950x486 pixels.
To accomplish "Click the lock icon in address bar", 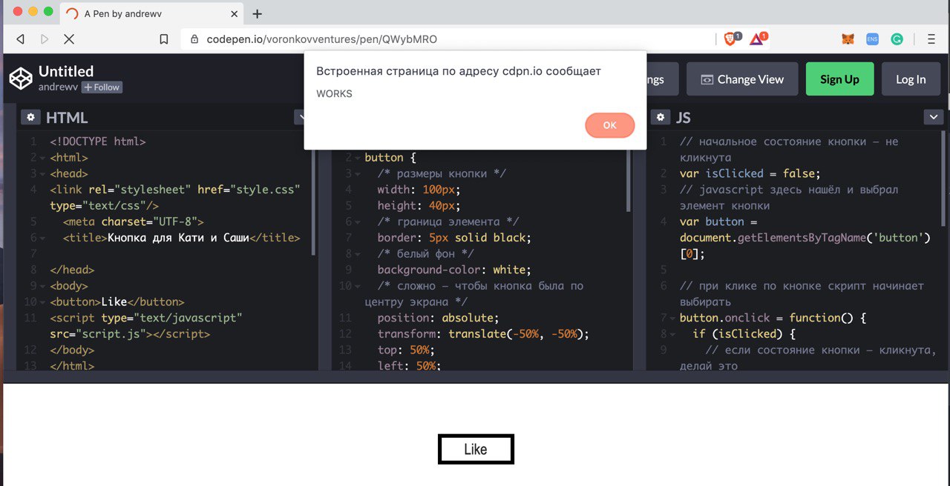I will (x=195, y=39).
